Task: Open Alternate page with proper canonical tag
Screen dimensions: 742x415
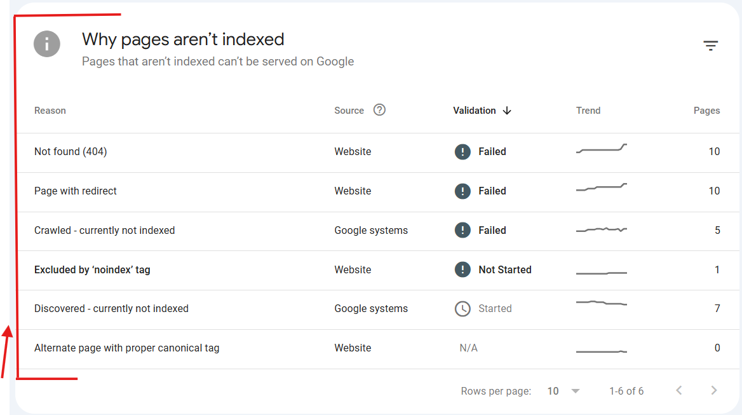Action: click(x=126, y=348)
